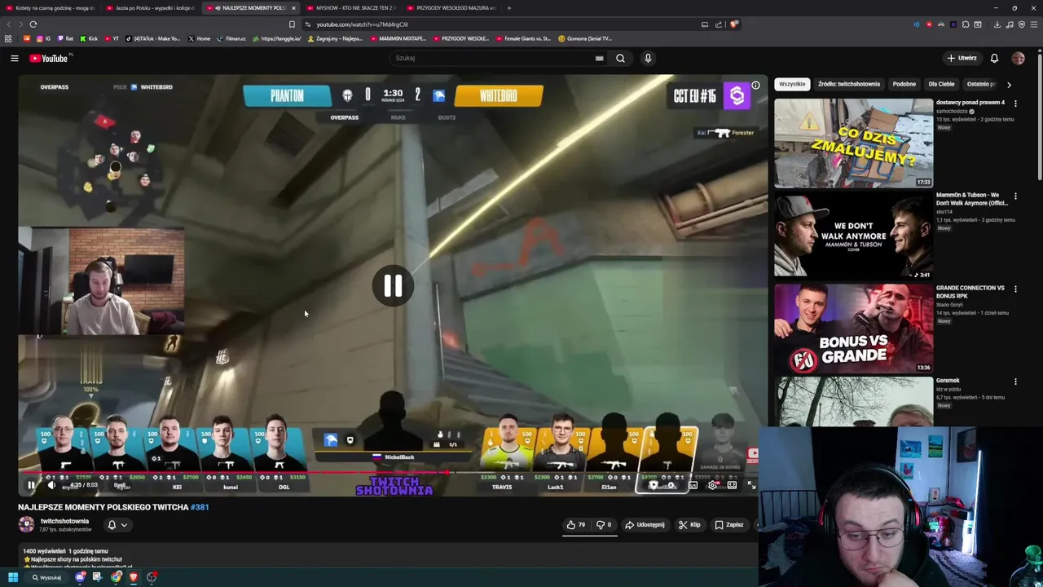1043x587 pixels.
Task: Open the Windows Start menu
Action: pyautogui.click(x=12, y=577)
